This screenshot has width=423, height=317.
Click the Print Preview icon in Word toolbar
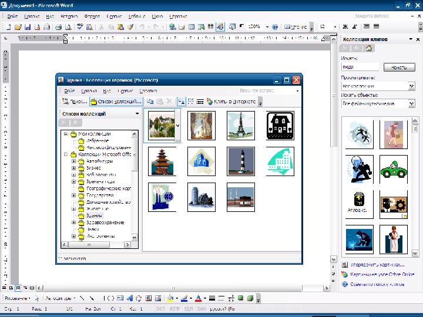click(68, 27)
